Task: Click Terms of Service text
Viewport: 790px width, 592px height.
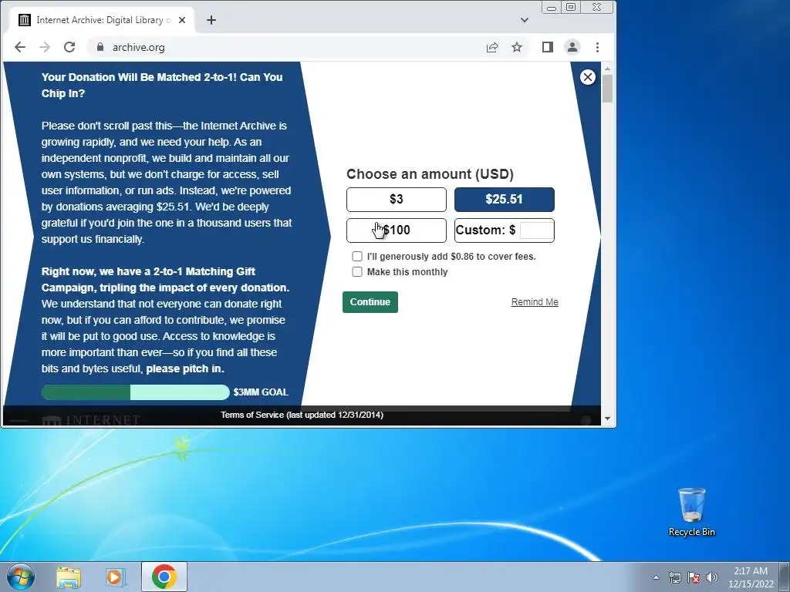Action: 302,415
